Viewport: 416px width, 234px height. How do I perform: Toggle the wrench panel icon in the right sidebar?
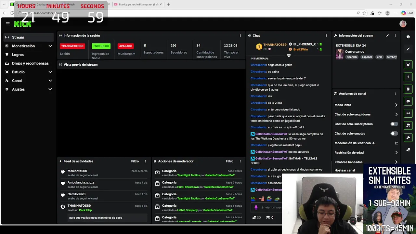click(x=408, y=137)
